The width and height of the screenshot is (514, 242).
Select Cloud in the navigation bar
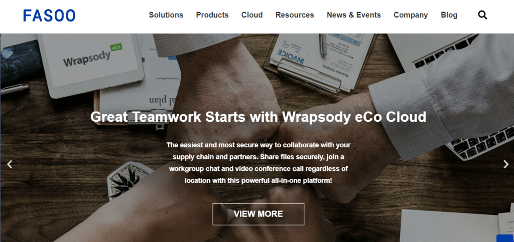(252, 15)
